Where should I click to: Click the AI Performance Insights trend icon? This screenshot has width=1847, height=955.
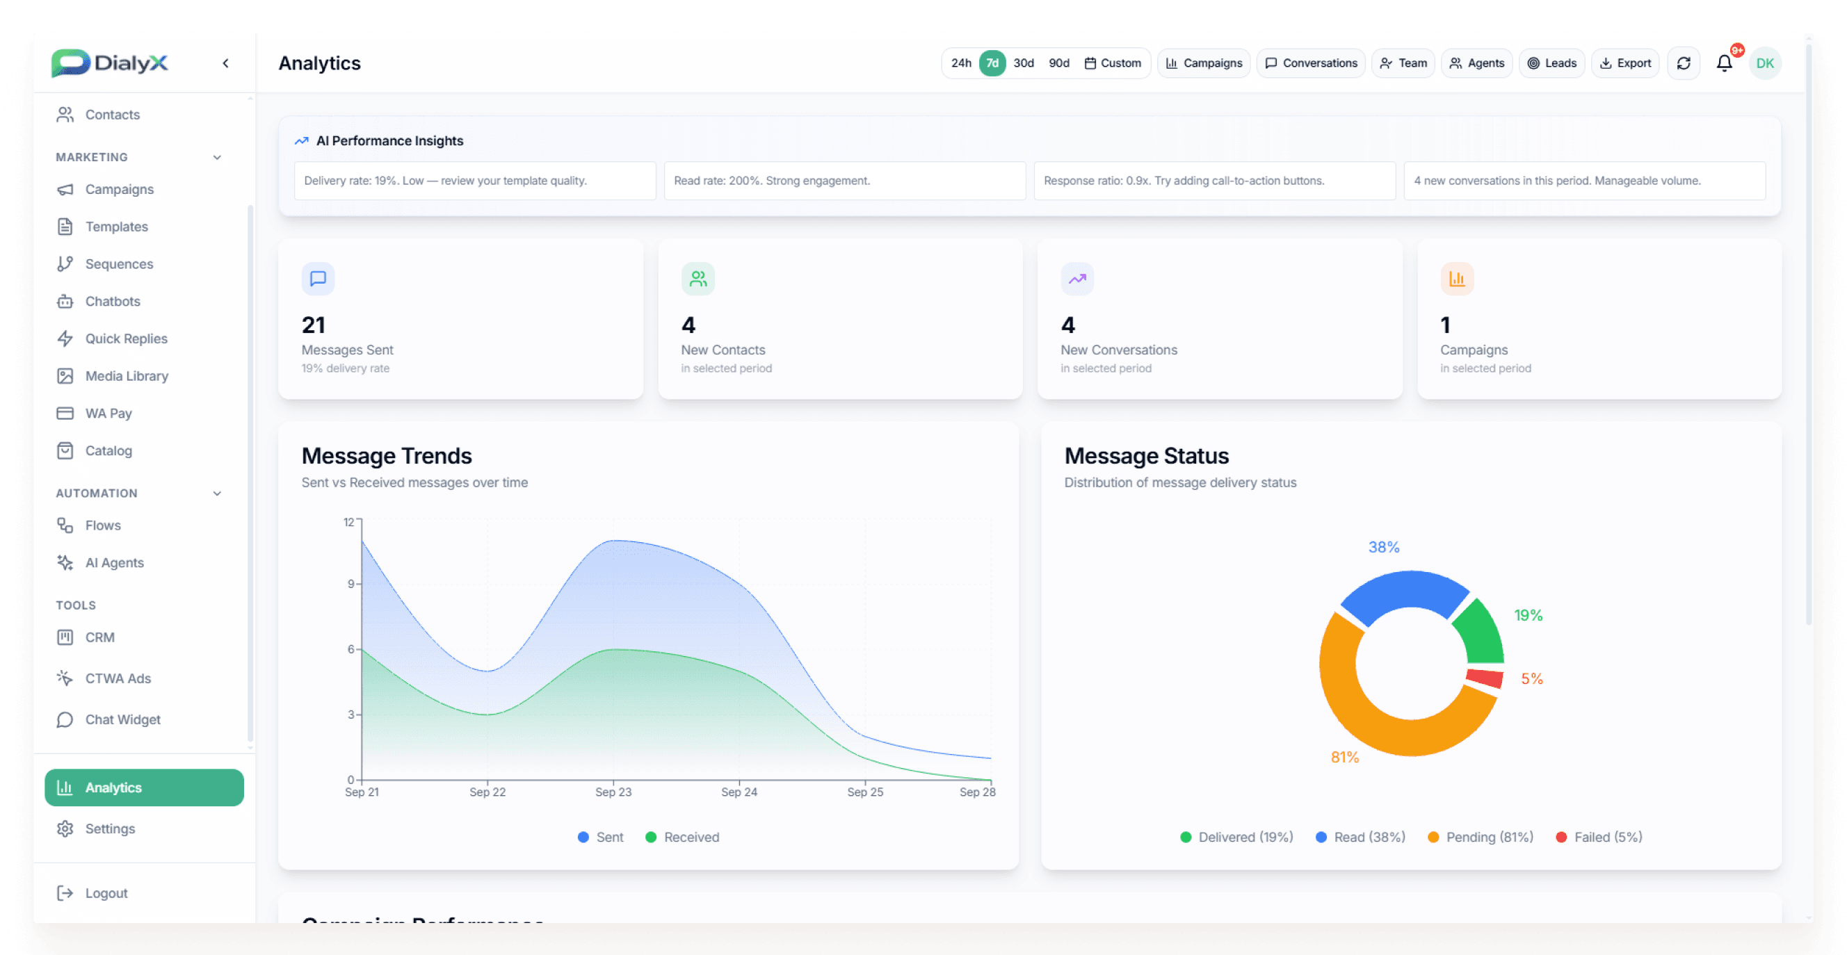(x=301, y=141)
